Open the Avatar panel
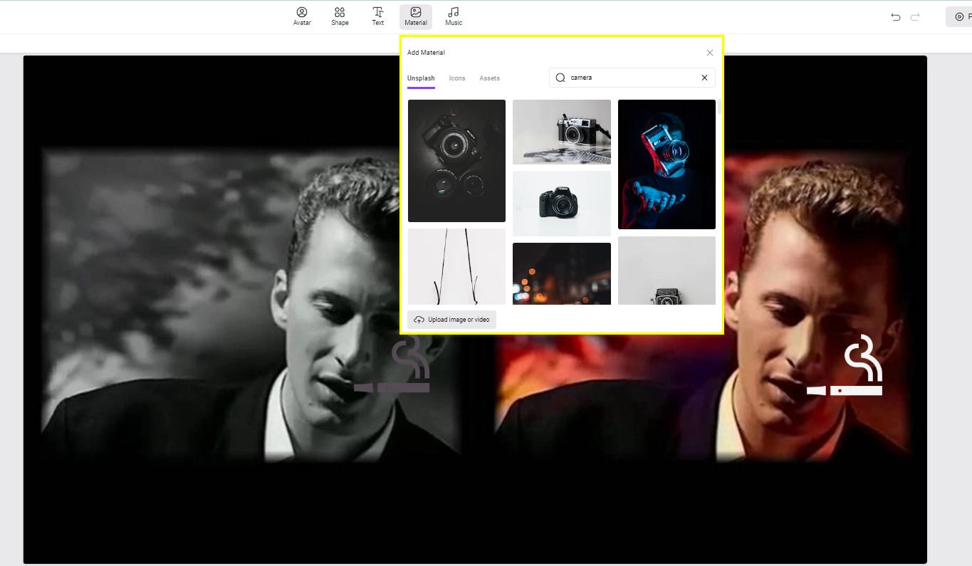Image resolution: width=972 pixels, height=566 pixels. tap(301, 16)
